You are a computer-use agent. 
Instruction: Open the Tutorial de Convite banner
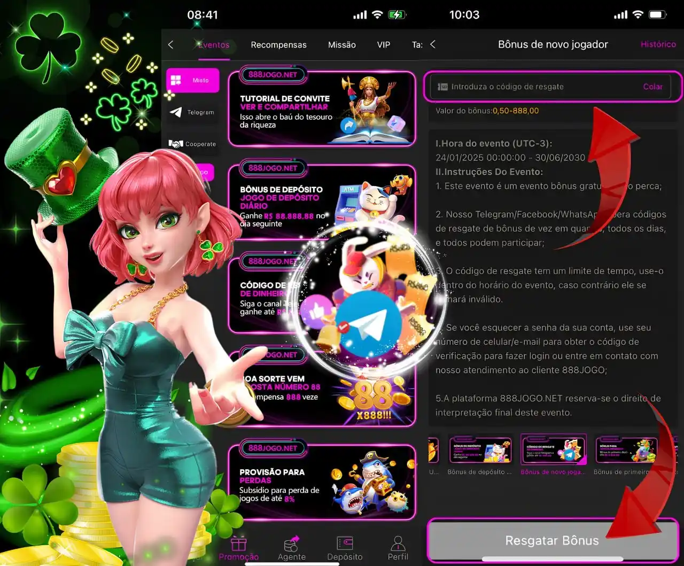click(x=322, y=108)
